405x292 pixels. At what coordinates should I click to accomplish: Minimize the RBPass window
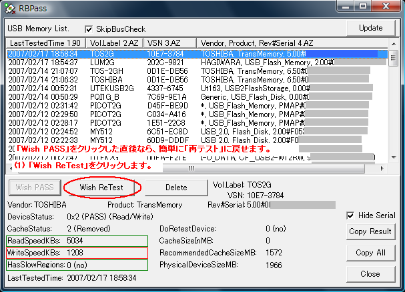click(346, 6)
